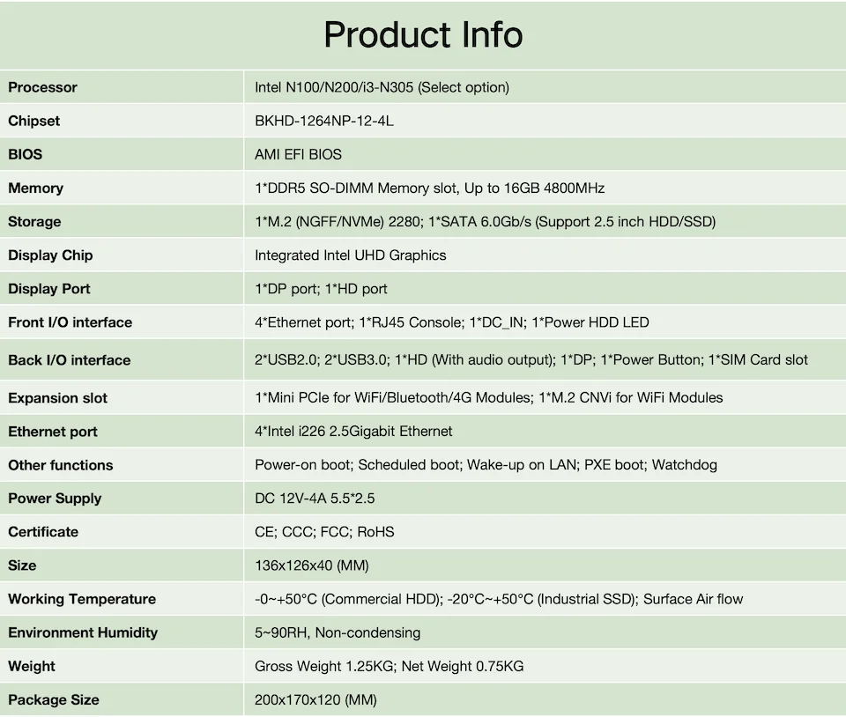Click the Product Info heading
846x717 pixels.
click(423, 35)
